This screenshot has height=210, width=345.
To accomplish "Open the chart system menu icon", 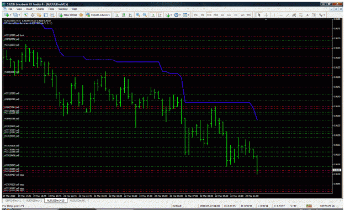I will click(4, 9).
